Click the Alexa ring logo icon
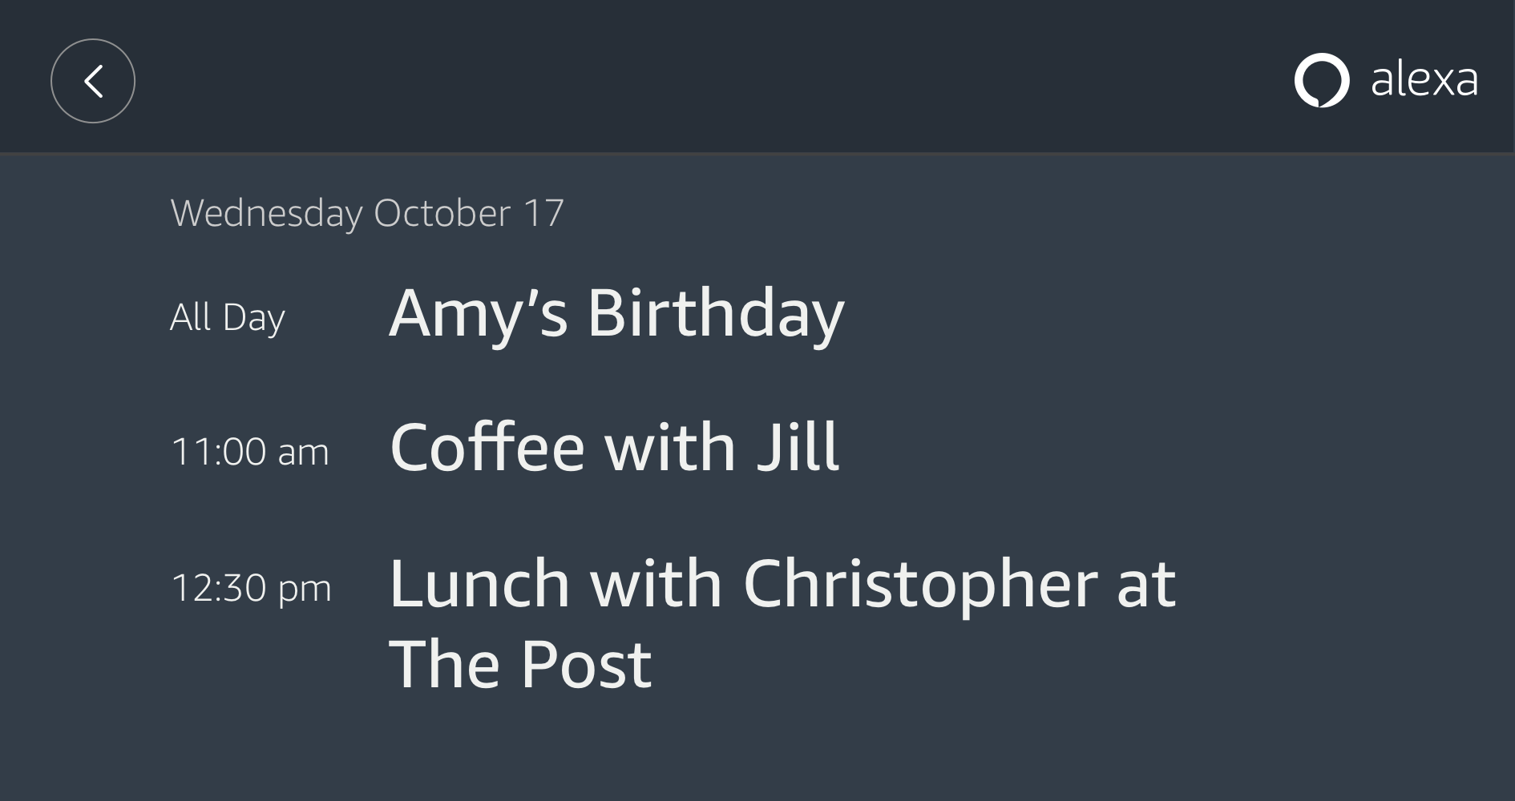 tap(1321, 80)
